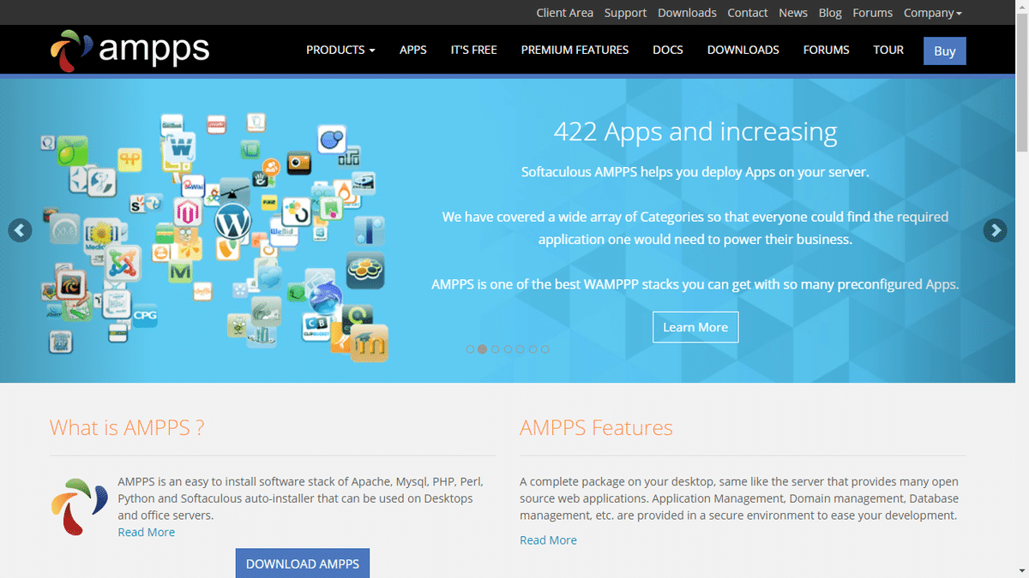Click the '422 Apps and increasing' heading
The width and height of the screenshot is (1029, 578).
coord(695,132)
